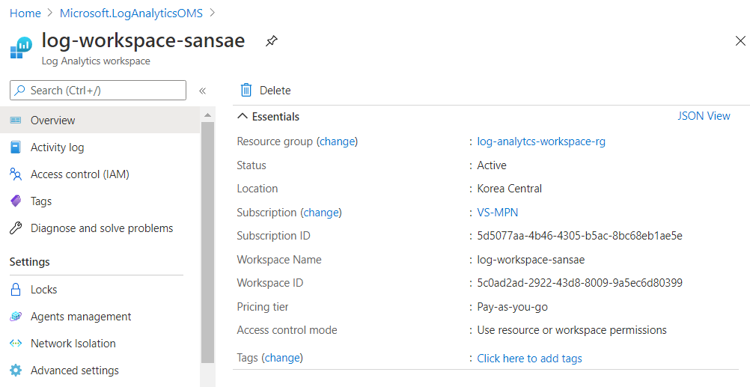750x387 pixels.
Task: Click the Diagnose and solve problems wrench icon
Action: click(16, 228)
